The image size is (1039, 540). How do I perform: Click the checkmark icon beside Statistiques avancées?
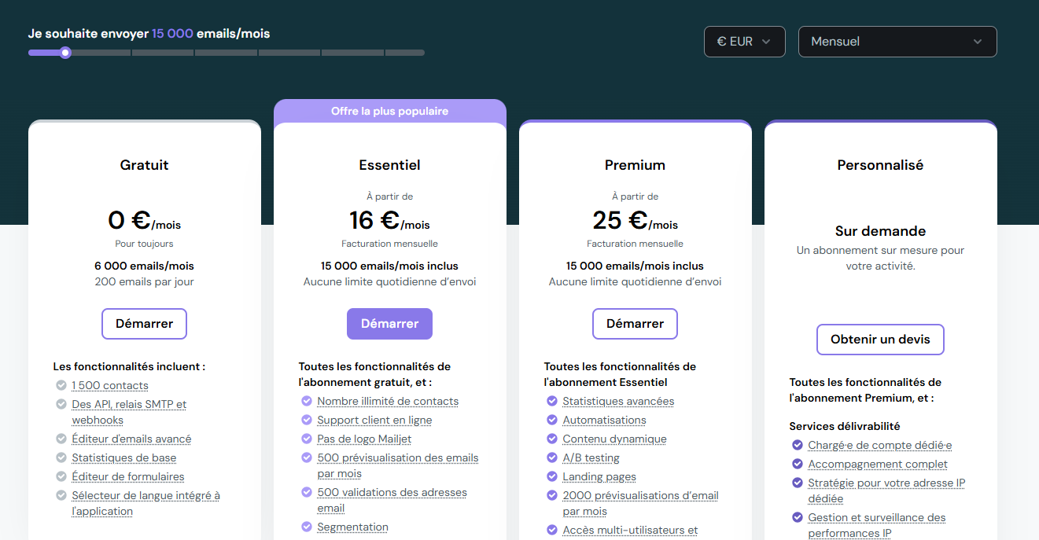(552, 401)
